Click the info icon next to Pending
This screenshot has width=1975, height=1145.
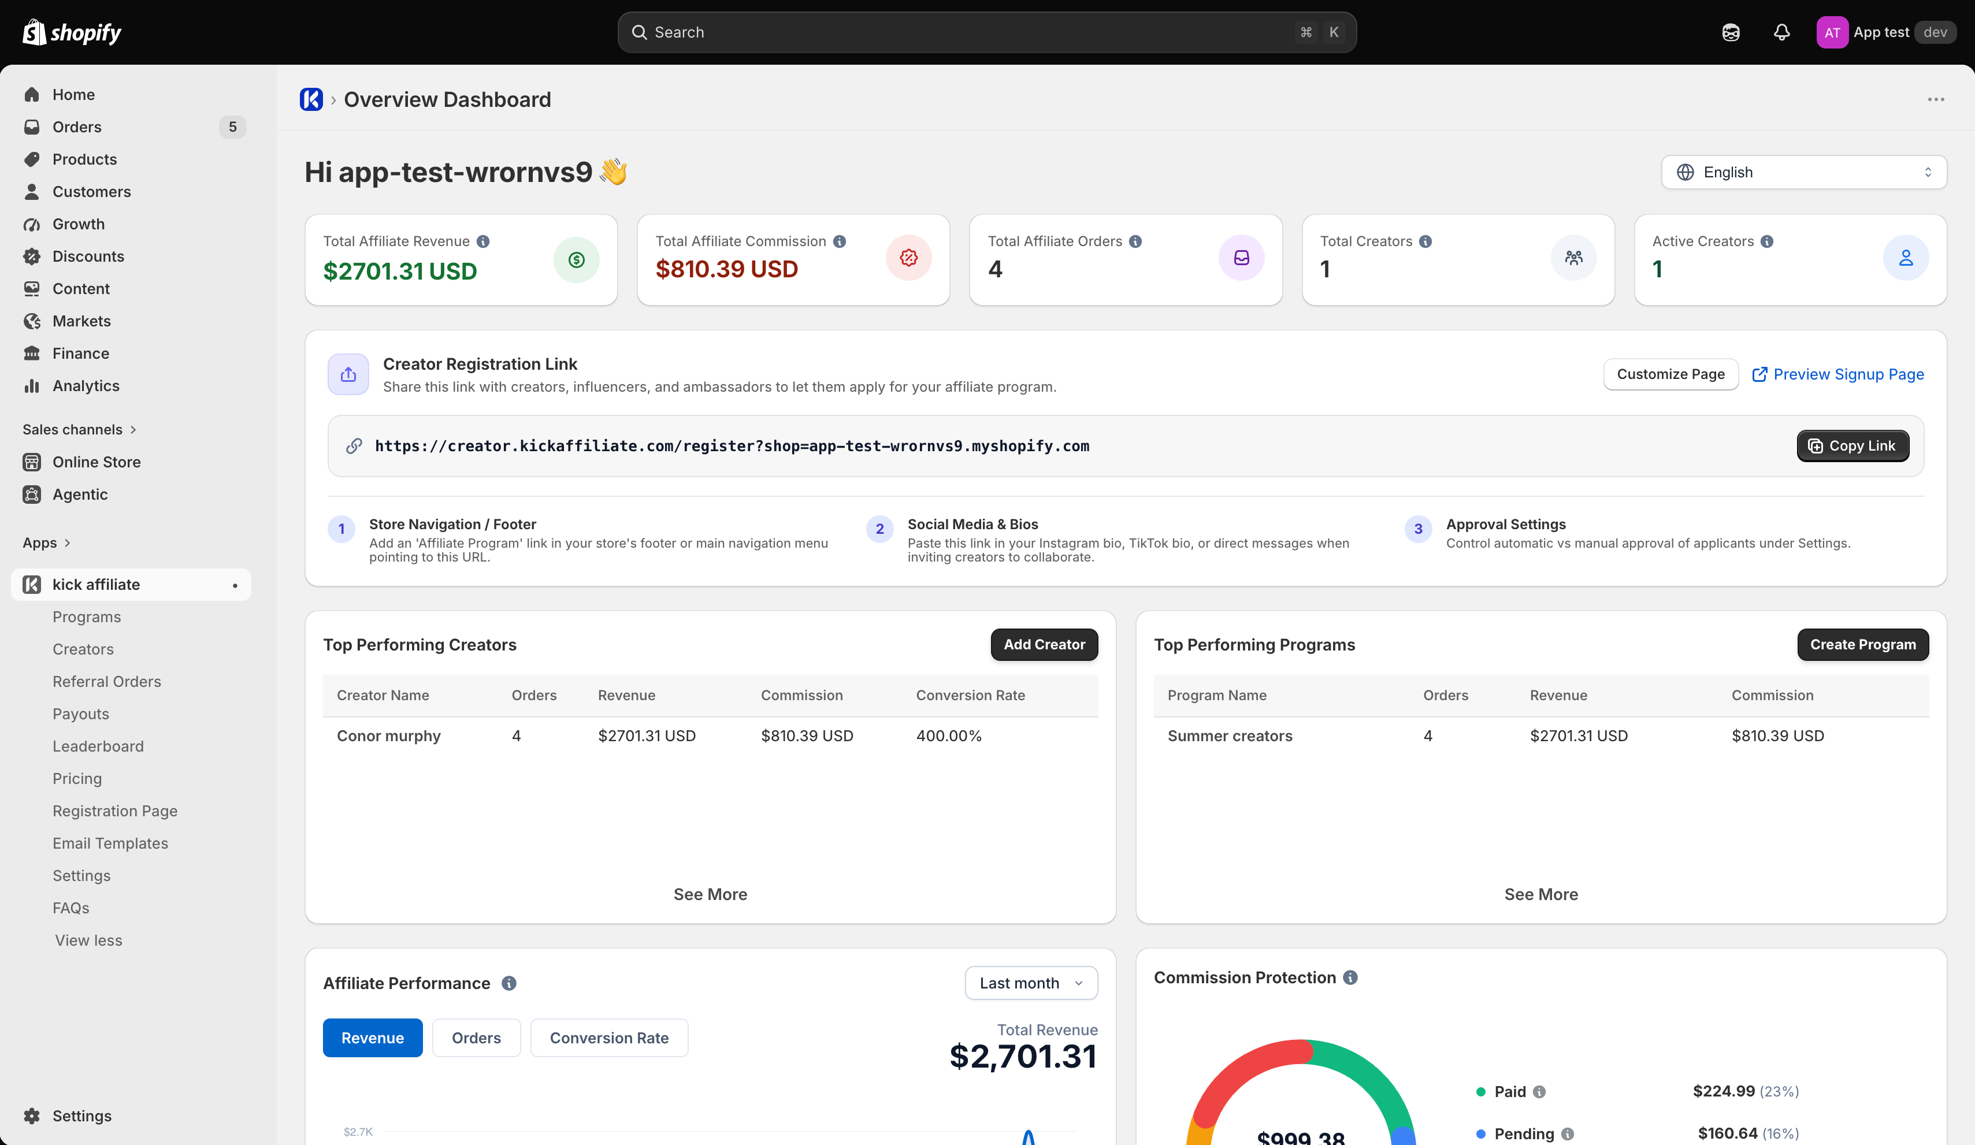pos(1568,1133)
